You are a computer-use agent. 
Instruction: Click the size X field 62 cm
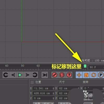tap(69, 88)
